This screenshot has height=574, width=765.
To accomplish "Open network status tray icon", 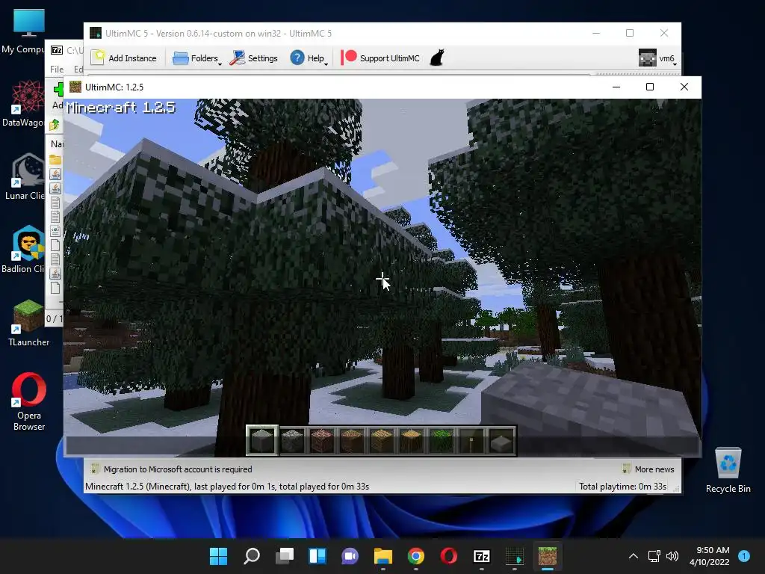I will click(x=654, y=556).
